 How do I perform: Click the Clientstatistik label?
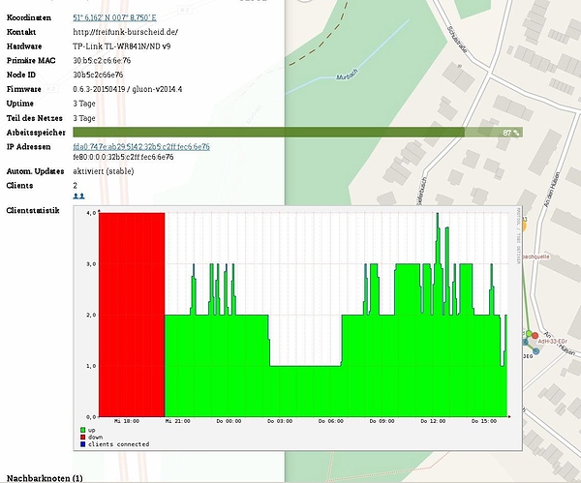point(33,210)
